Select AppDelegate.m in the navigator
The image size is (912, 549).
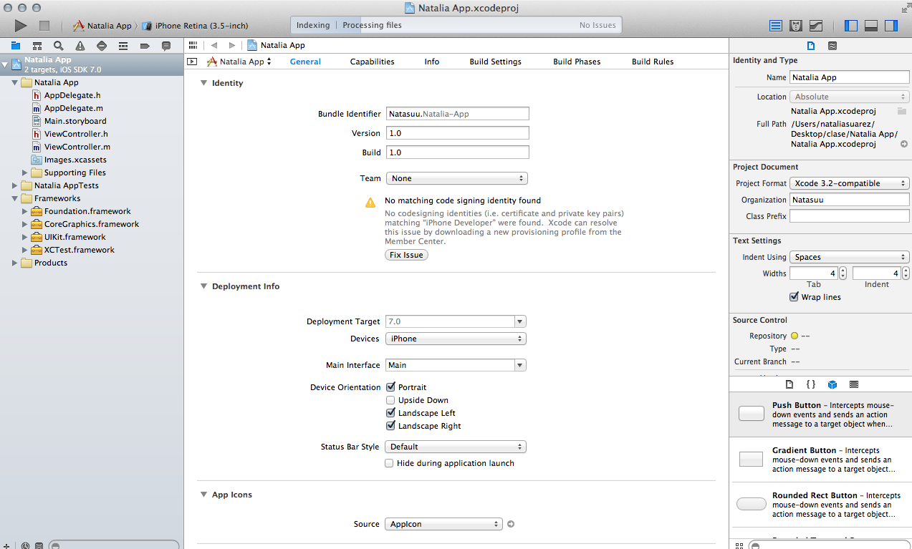[73, 108]
